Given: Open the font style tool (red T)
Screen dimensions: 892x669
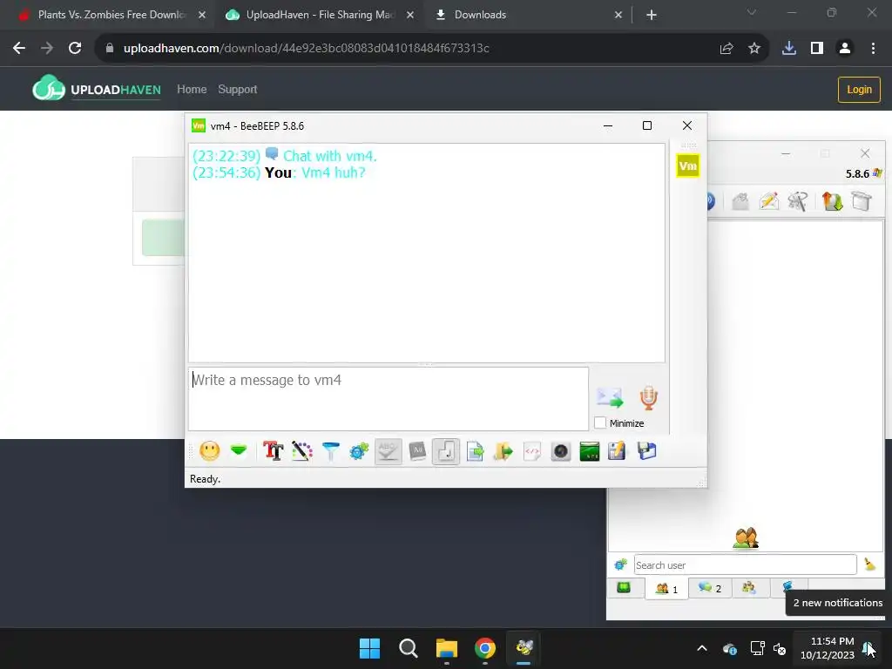Looking at the screenshot, I should point(273,451).
